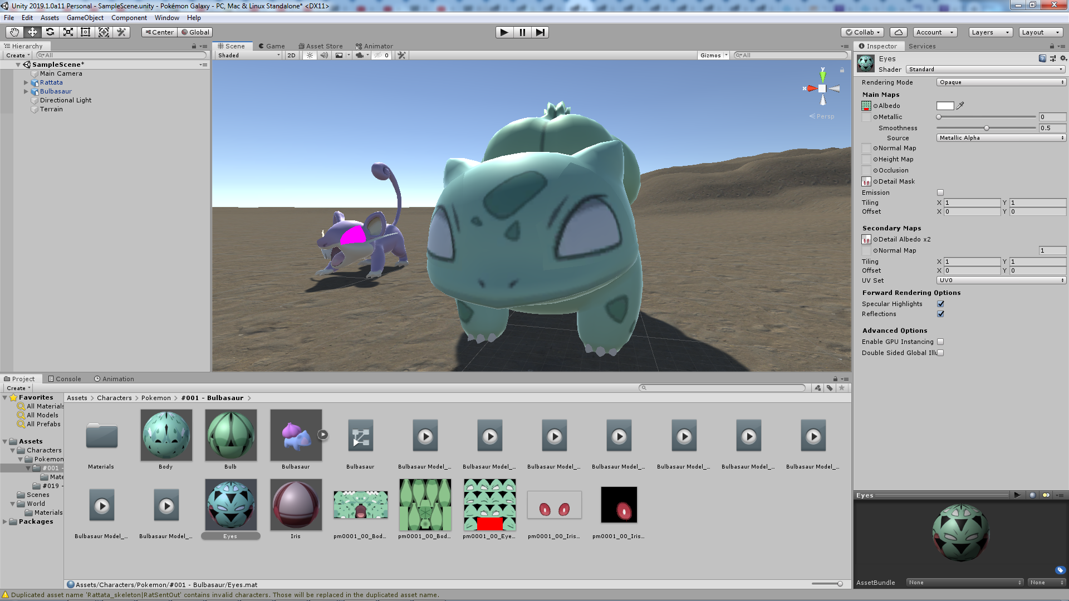Screen dimensions: 1069x601
Task: Select the combined Transform tool
Action: pyautogui.click(x=104, y=32)
